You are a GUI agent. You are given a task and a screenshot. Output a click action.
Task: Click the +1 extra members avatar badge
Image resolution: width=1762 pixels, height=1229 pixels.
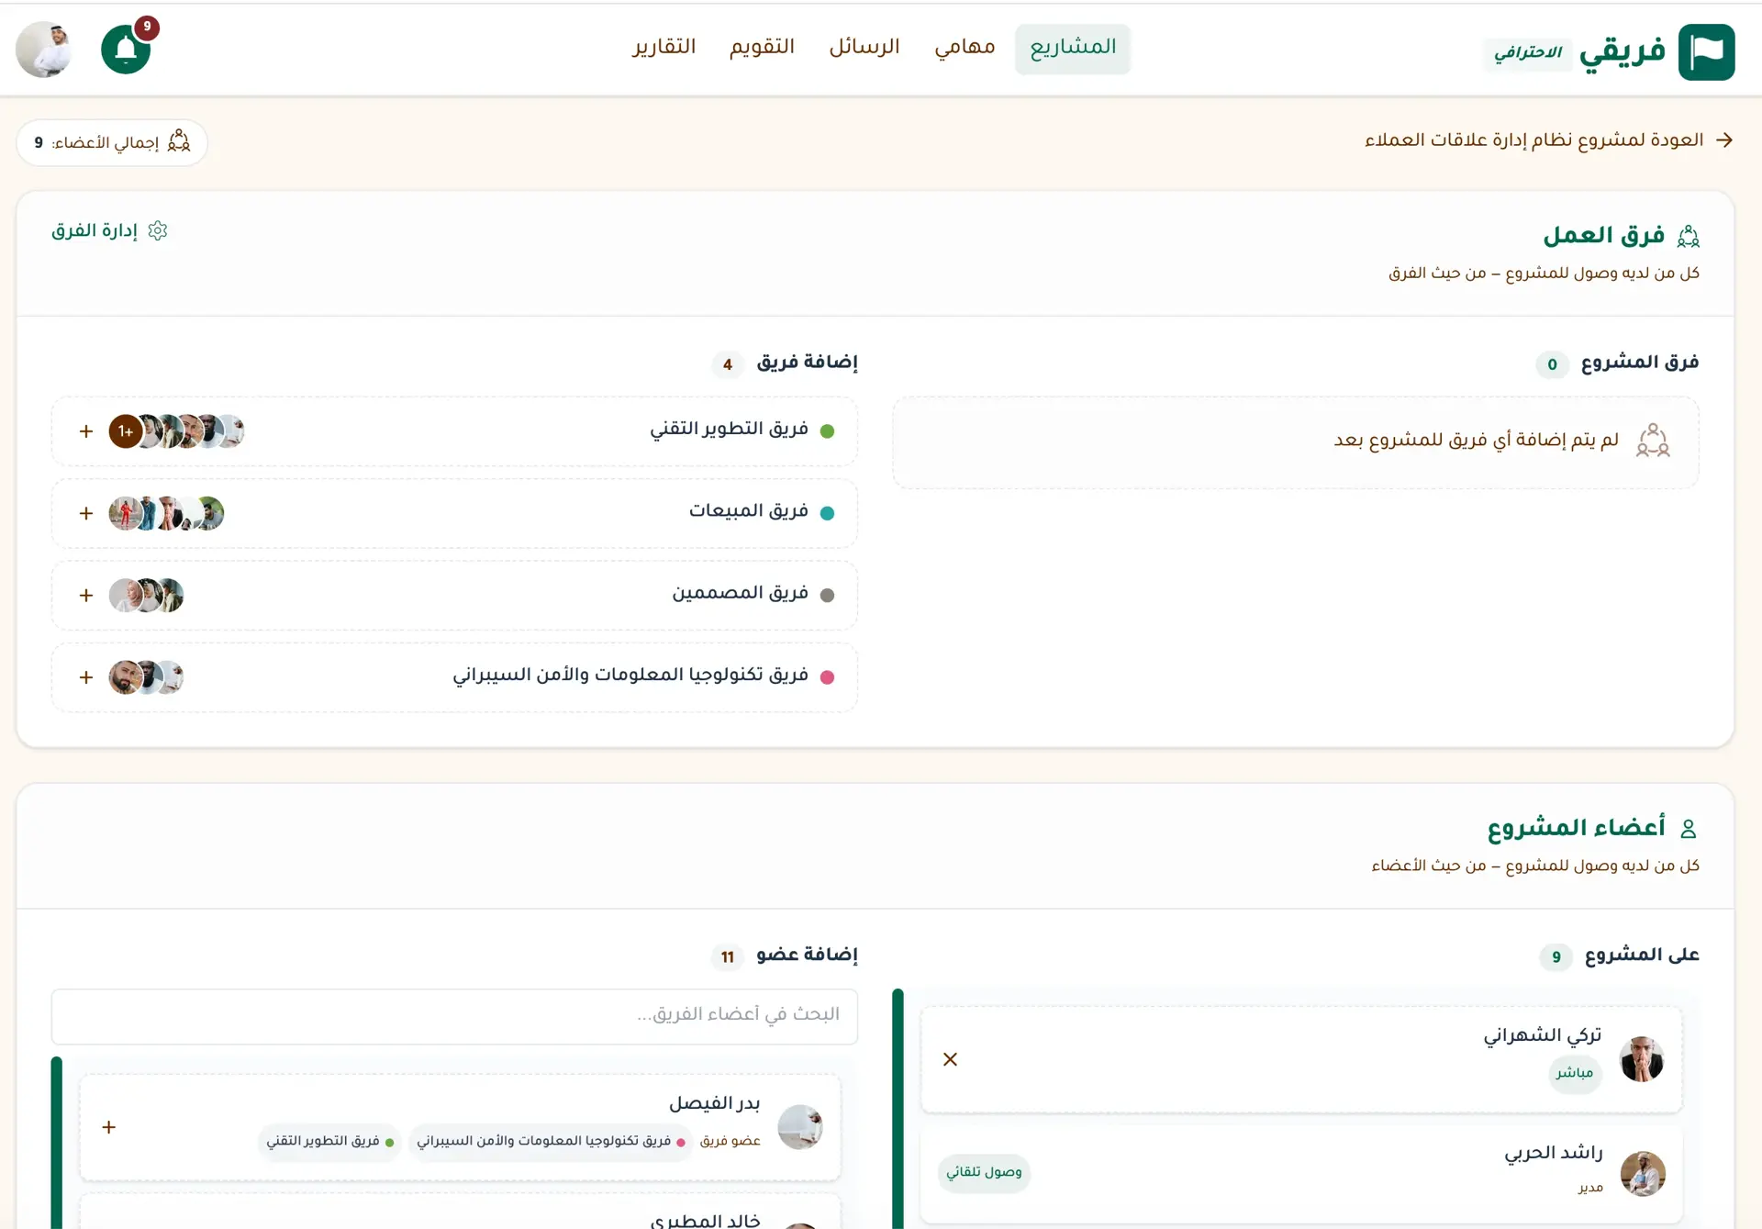click(126, 431)
